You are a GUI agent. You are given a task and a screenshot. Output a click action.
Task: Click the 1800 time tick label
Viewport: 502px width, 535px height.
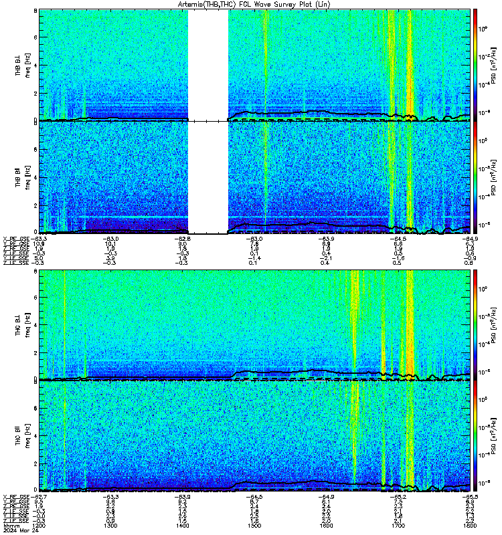pos(470,526)
